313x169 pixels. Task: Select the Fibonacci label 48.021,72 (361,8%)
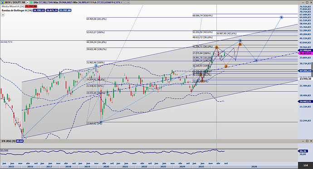[203, 38]
